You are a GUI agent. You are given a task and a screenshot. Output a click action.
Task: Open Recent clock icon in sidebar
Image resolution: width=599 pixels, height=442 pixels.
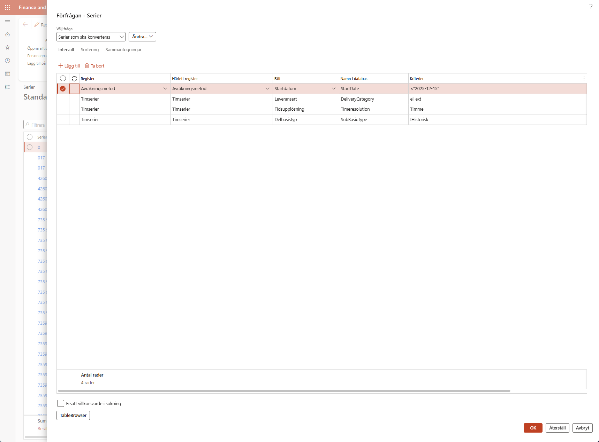(7, 61)
